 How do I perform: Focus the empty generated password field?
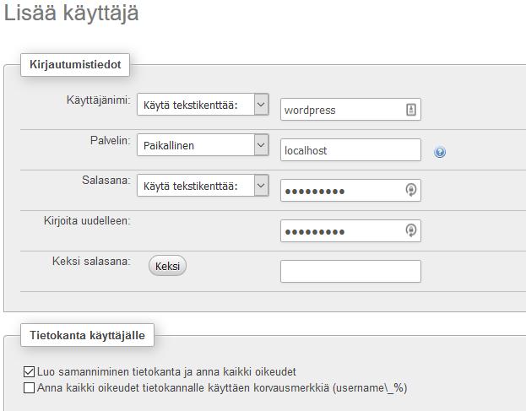click(x=350, y=271)
